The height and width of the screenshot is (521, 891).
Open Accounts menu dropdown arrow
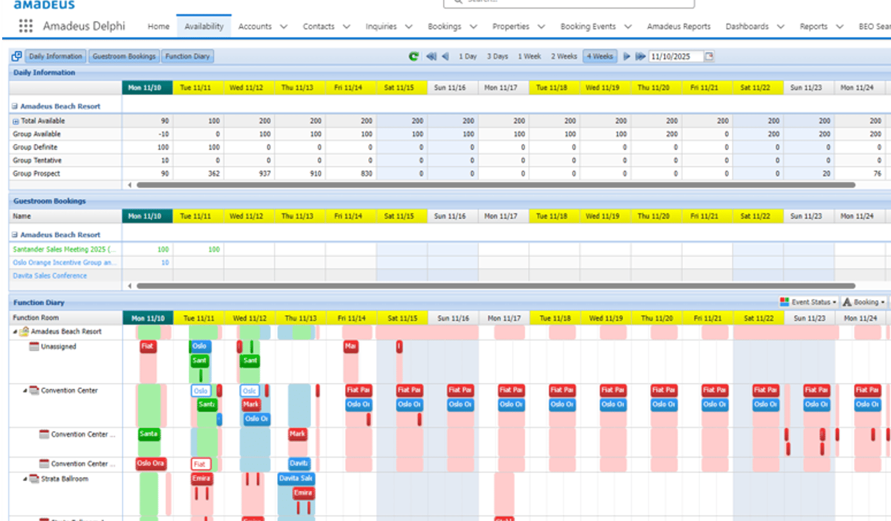(283, 27)
